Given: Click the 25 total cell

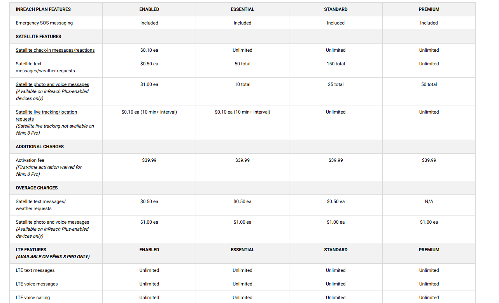Looking at the screenshot, I should coord(336,84).
